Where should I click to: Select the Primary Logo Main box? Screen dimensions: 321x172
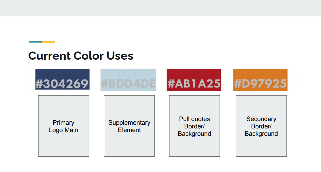pyautogui.click(x=63, y=126)
